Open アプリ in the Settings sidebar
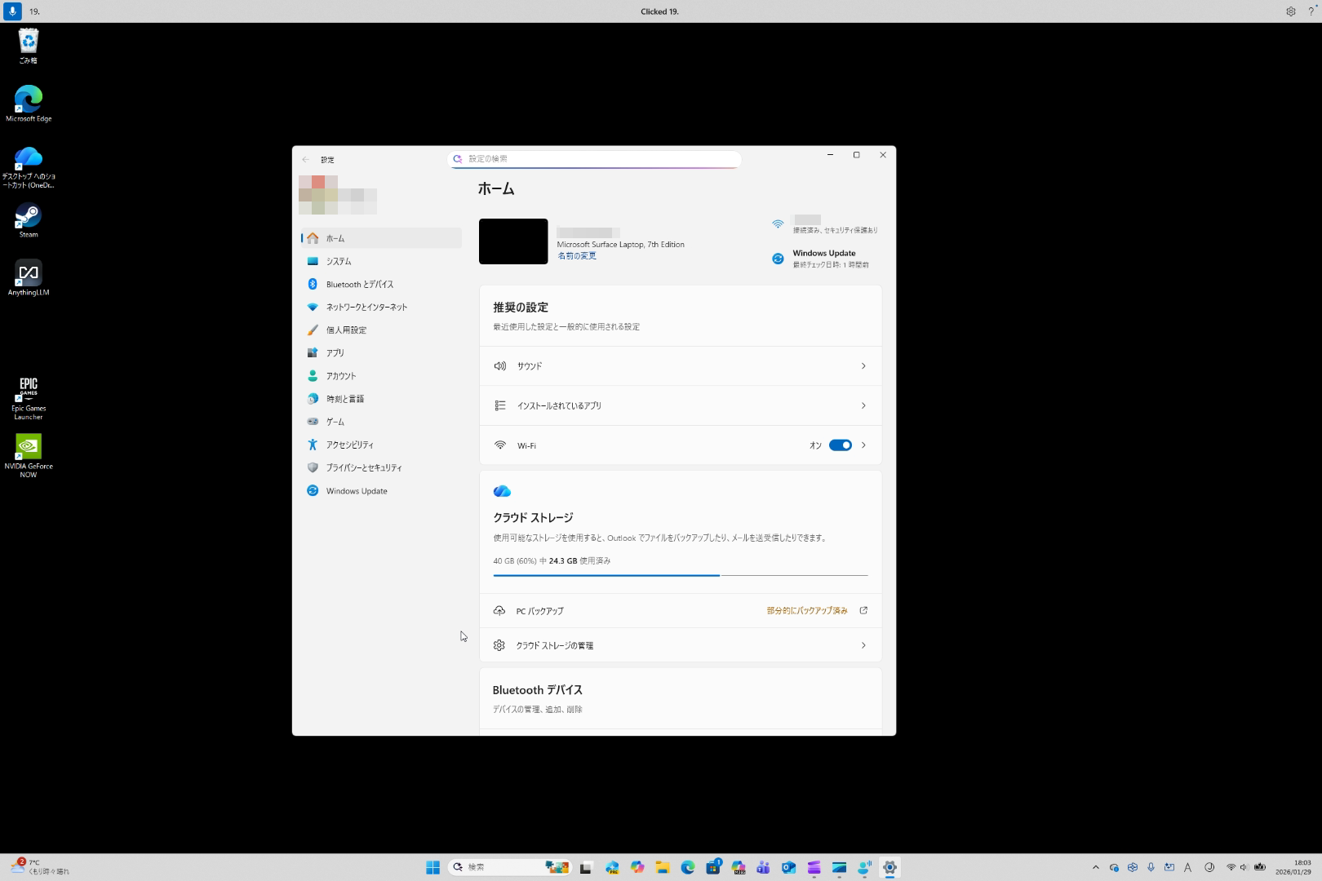Screen dimensions: 1322x881 (x=381, y=352)
